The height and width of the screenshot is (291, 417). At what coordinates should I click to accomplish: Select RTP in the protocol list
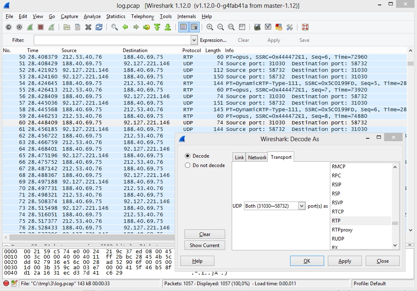[336, 221]
